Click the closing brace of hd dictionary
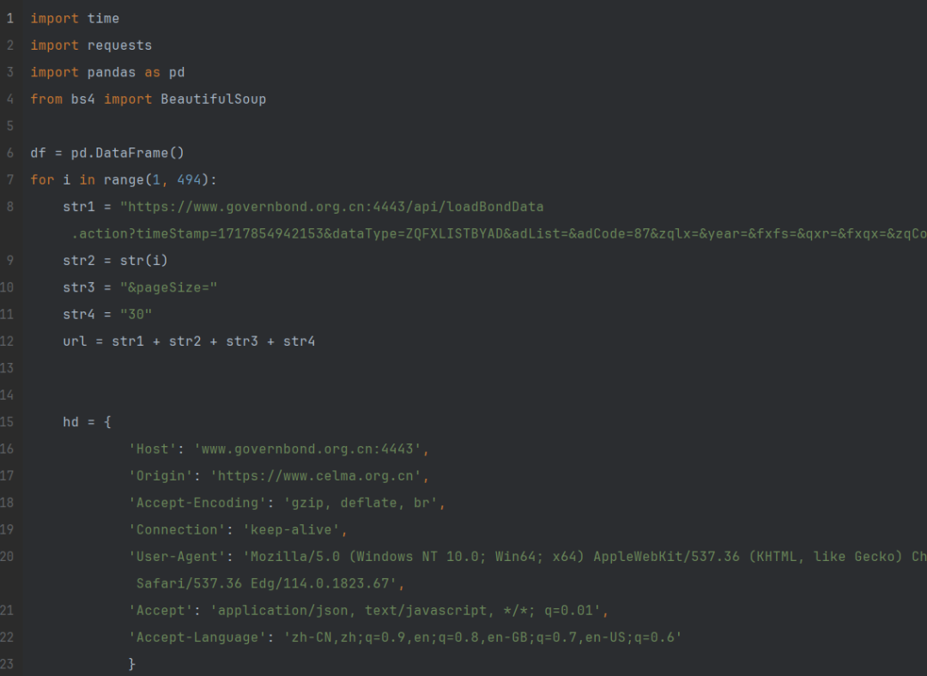 [131, 664]
